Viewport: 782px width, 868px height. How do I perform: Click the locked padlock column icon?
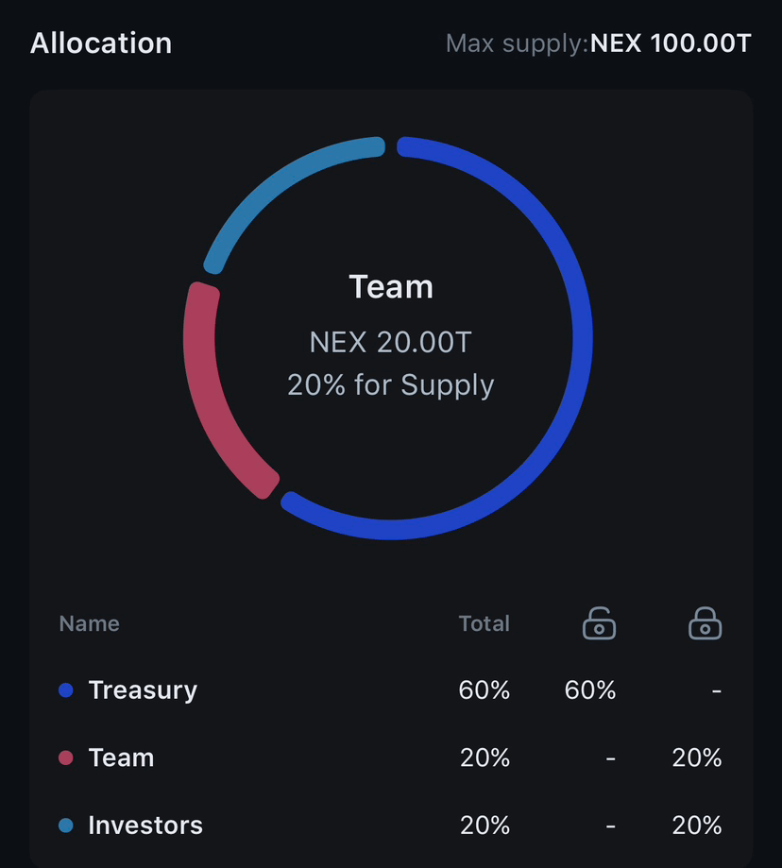[705, 623]
